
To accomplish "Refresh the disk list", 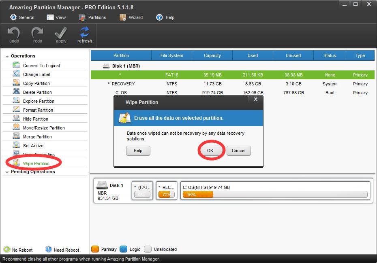I will coord(85,35).
